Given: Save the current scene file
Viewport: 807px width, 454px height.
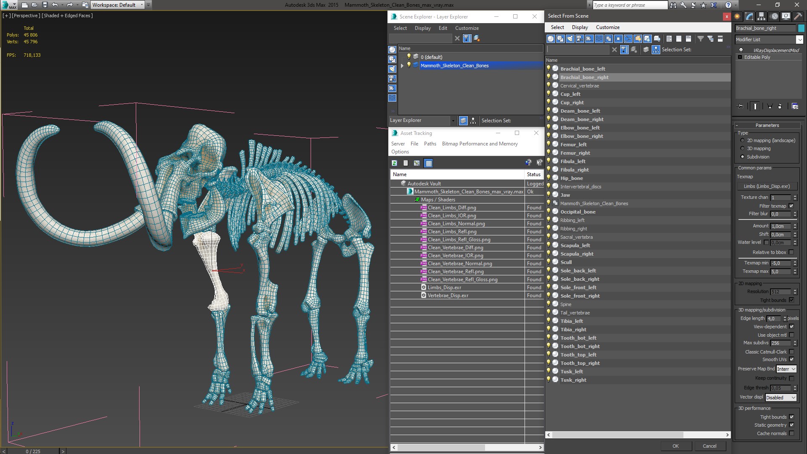Looking at the screenshot, I should pyautogui.click(x=45, y=5).
